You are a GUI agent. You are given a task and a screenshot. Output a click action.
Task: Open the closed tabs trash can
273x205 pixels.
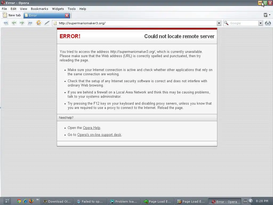(x=265, y=15)
